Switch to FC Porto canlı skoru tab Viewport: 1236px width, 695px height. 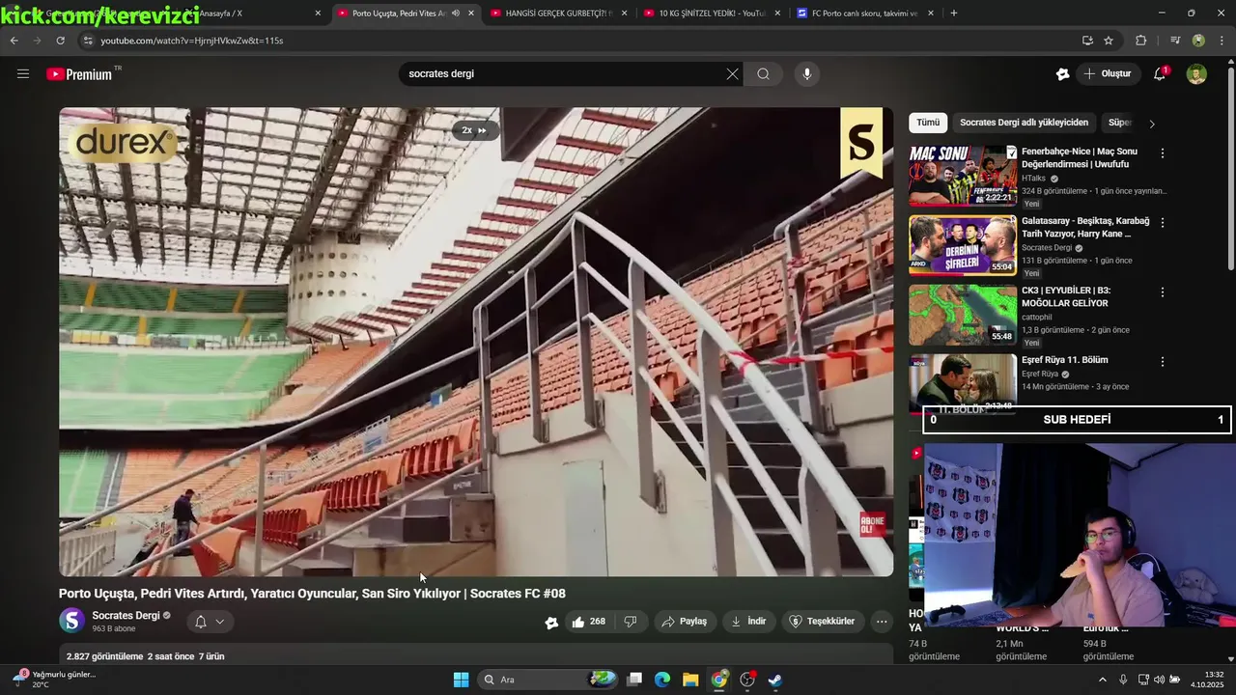(863, 14)
